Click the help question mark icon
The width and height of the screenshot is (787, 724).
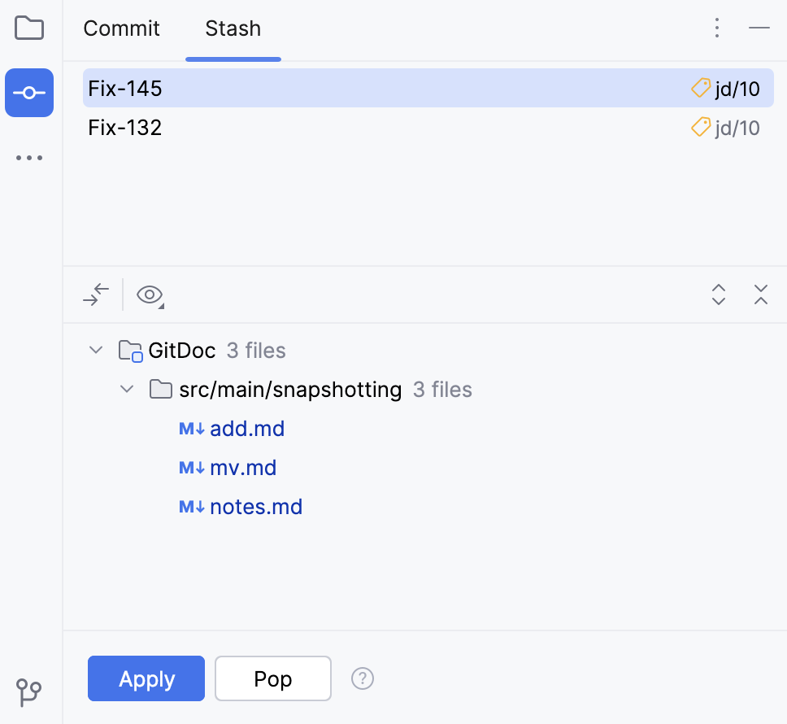coord(362,678)
